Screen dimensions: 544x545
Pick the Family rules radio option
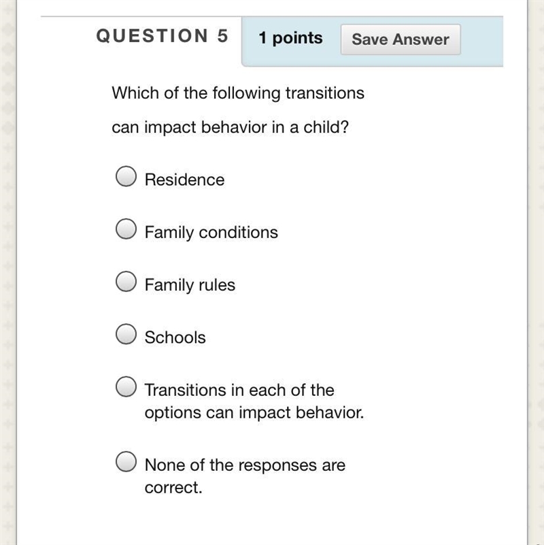[x=126, y=281]
